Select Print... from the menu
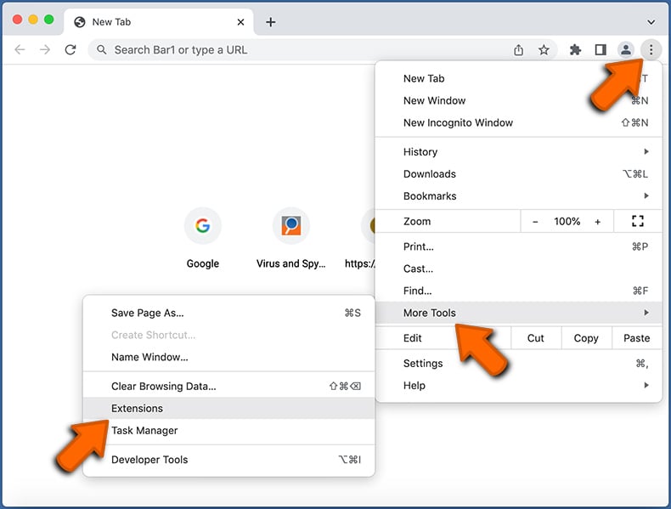Viewport: 671px width, 509px height. point(518,246)
